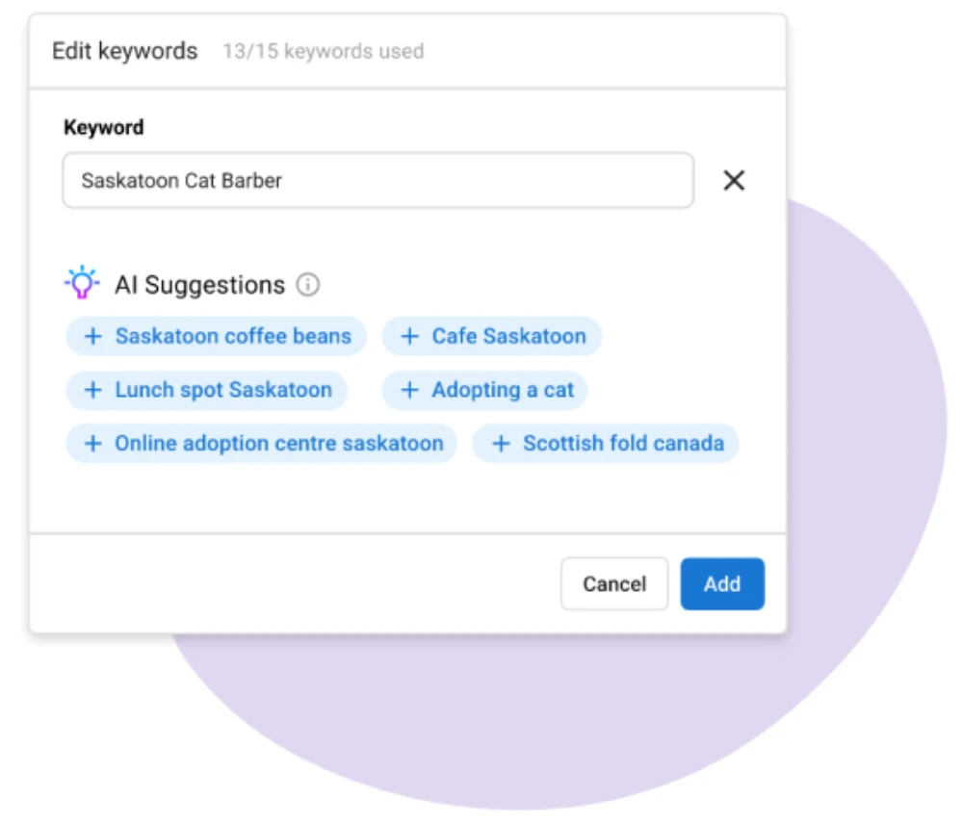Open the AI Suggestions info icon

(x=308, y=285)
